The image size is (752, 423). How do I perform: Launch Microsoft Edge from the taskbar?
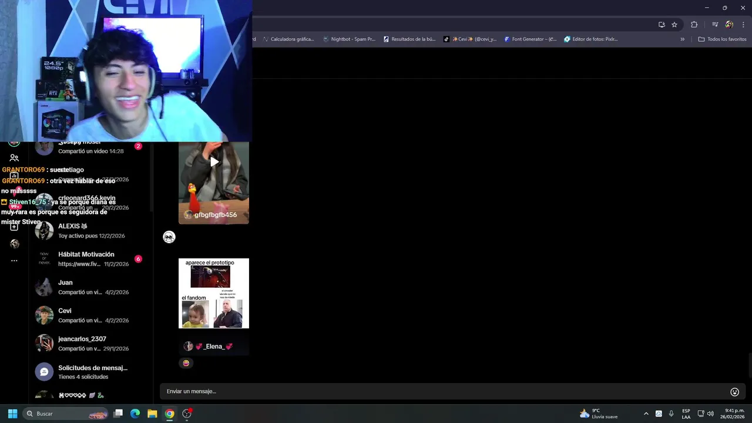[135, 414]
